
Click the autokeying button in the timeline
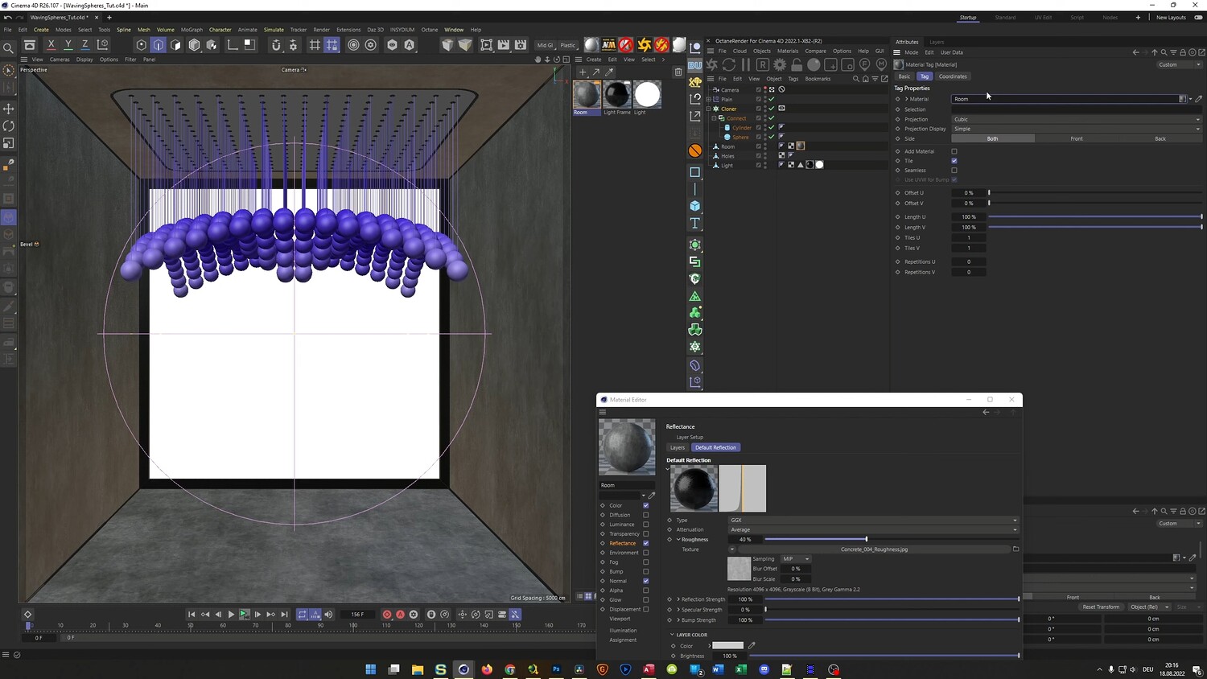[400, 615]
